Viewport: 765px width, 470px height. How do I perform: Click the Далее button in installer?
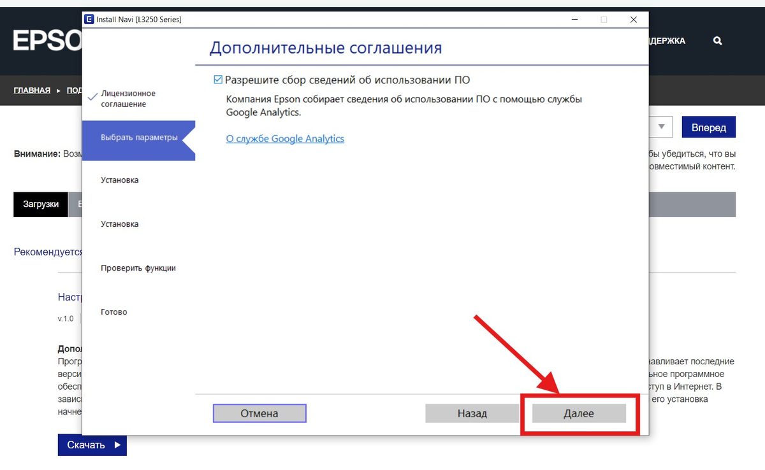pyautogui.click(x=579, y=413)
